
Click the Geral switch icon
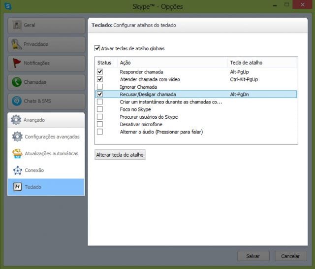[16, 25]
